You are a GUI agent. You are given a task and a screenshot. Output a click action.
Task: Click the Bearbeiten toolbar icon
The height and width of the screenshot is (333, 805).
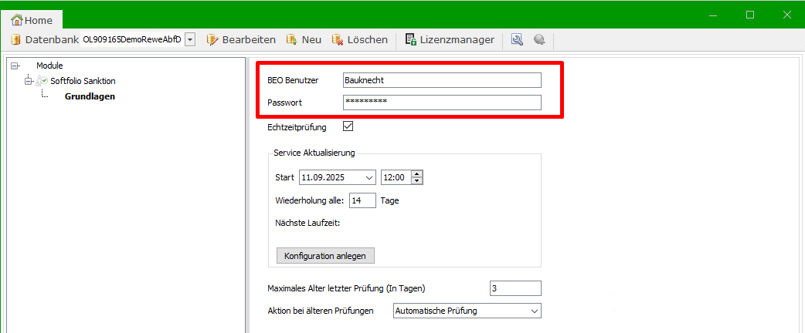point(212,39)
